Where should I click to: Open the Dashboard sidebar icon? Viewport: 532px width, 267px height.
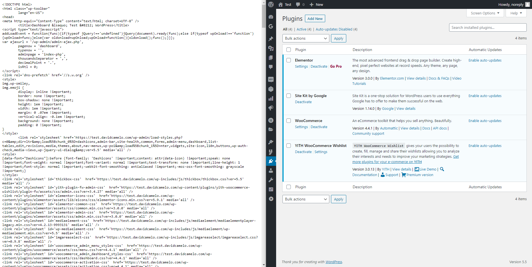point(271,17)
